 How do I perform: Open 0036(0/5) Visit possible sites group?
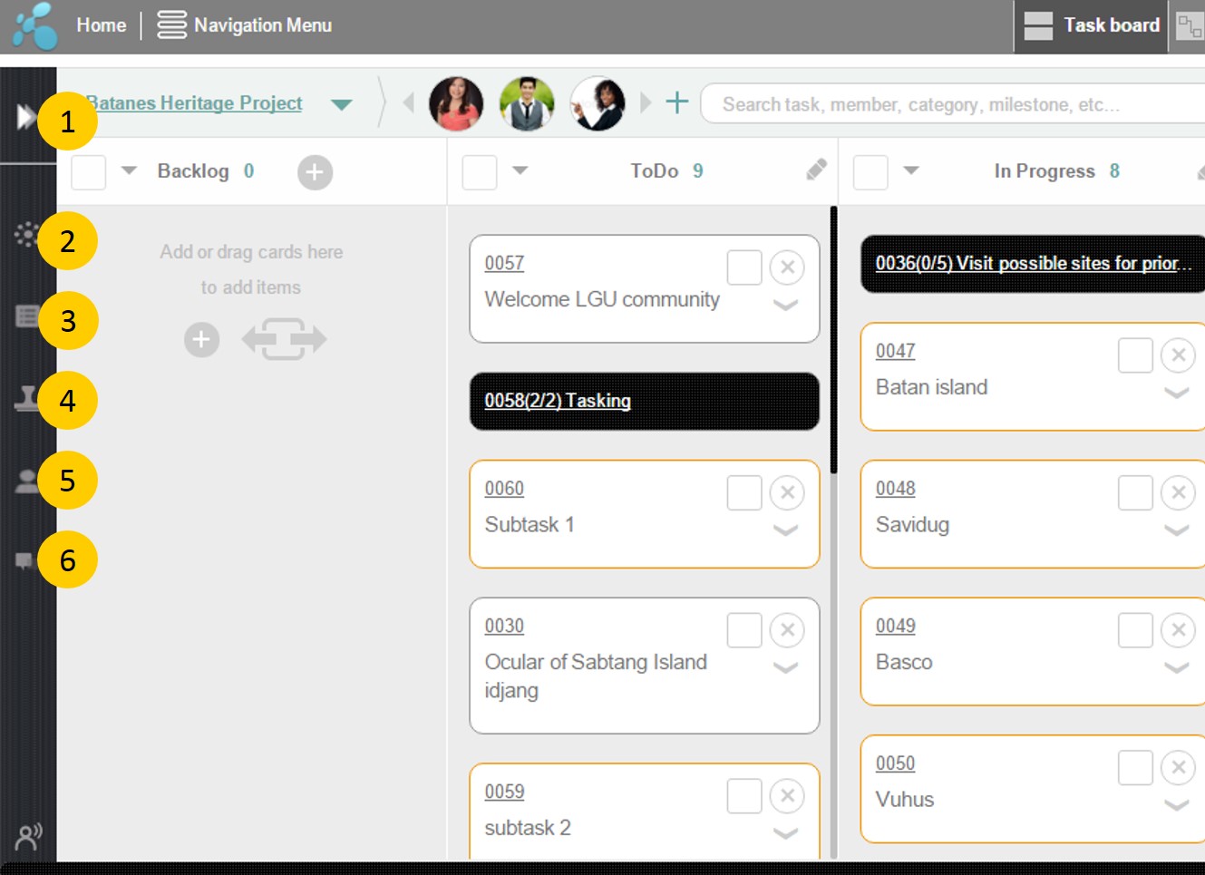click(x=1033, y=264)
